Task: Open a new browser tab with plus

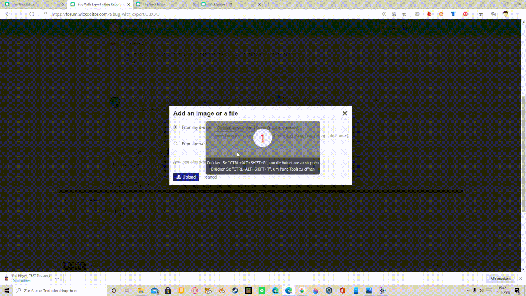Action: 268,4
